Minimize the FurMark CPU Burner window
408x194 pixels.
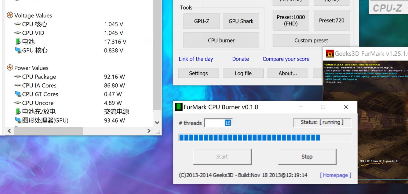(301, 107)
